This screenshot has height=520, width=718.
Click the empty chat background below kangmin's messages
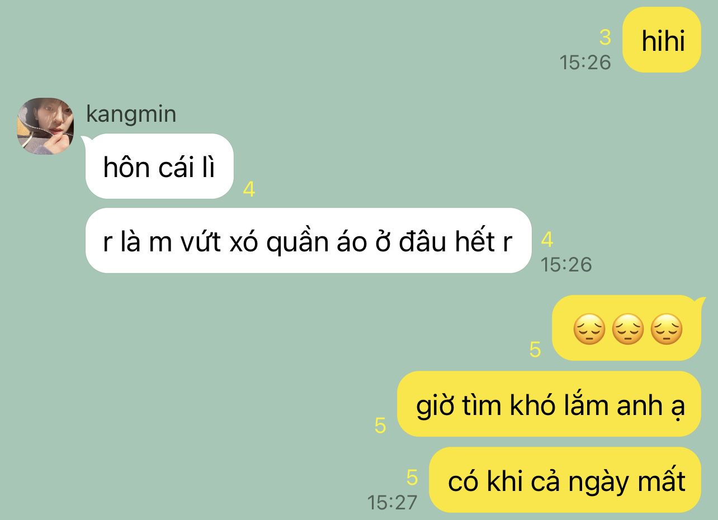[x=196, y=391]
